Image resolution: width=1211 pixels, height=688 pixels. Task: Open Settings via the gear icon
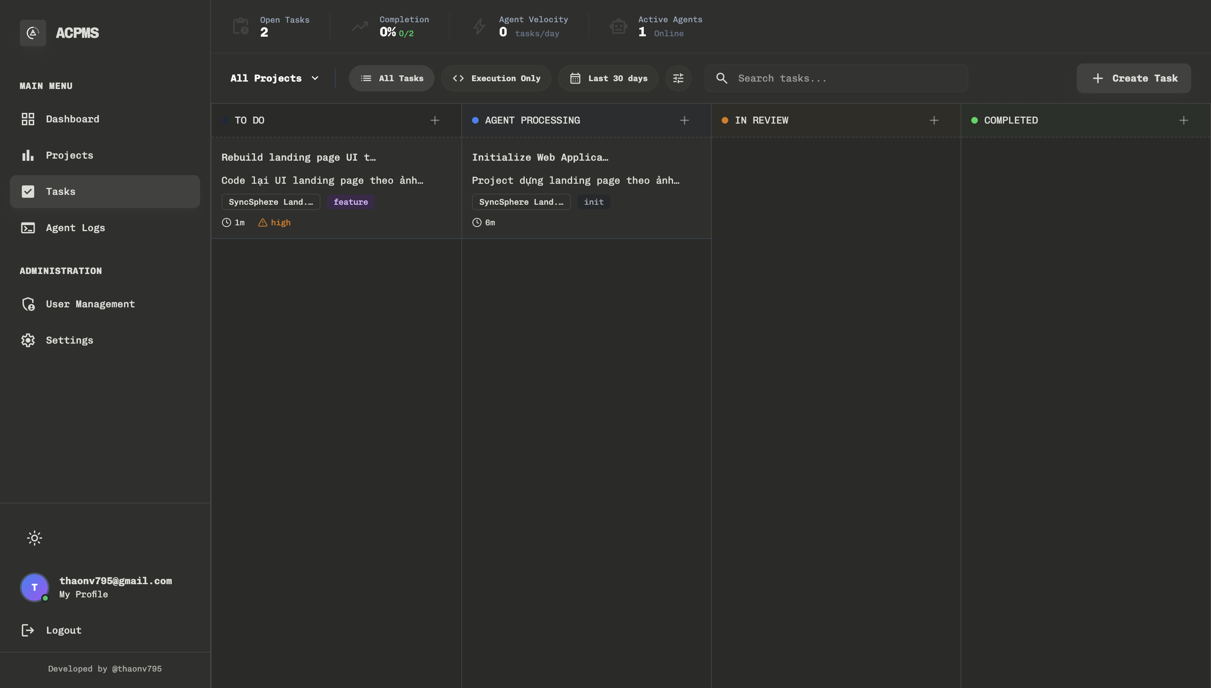(x=28, y=340)
